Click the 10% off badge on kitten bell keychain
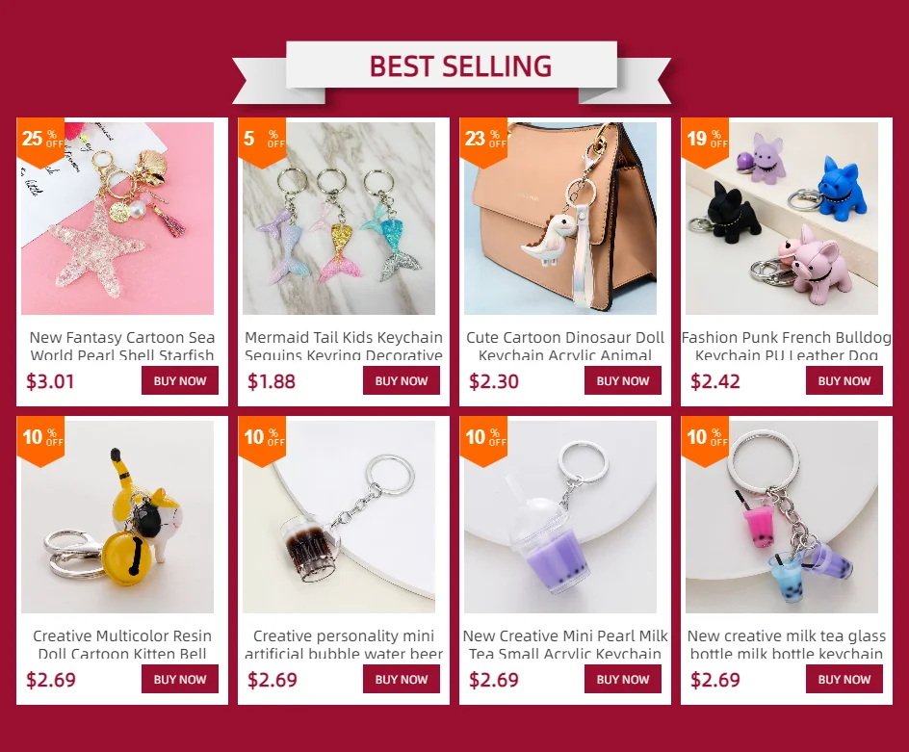 pos(40,441)
